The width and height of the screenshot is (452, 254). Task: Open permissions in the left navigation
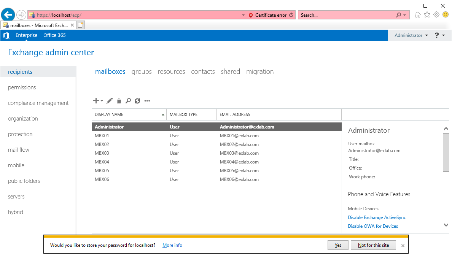click(22, 87)
